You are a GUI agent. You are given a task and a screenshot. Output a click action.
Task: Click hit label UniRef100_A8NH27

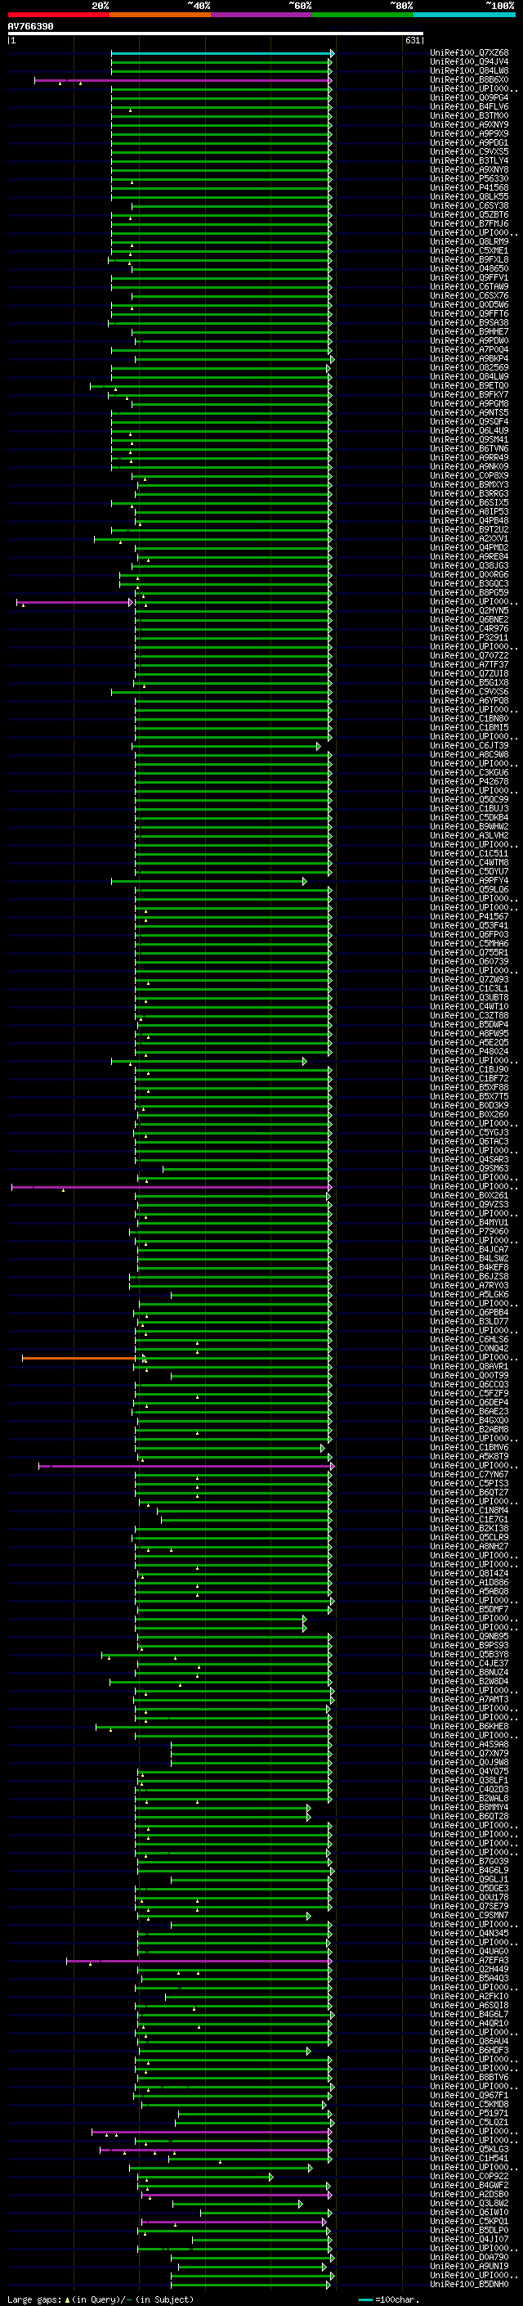pos(469,1546)
